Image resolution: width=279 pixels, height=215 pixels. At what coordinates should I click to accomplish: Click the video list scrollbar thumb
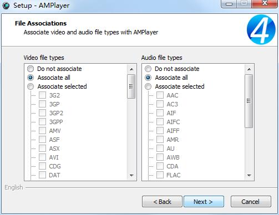click(131, 86)
